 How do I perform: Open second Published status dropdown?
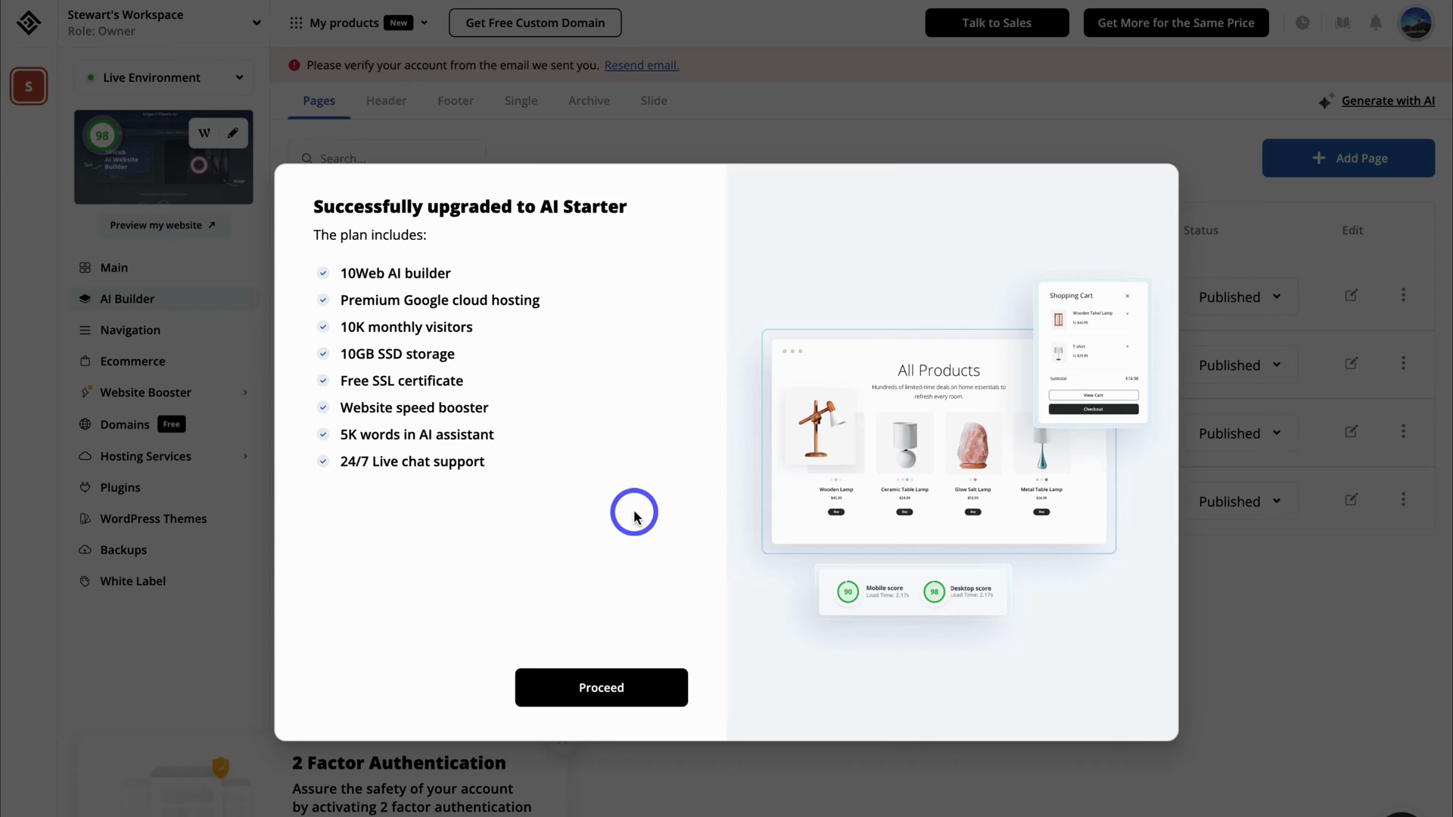coord(1240,365)
